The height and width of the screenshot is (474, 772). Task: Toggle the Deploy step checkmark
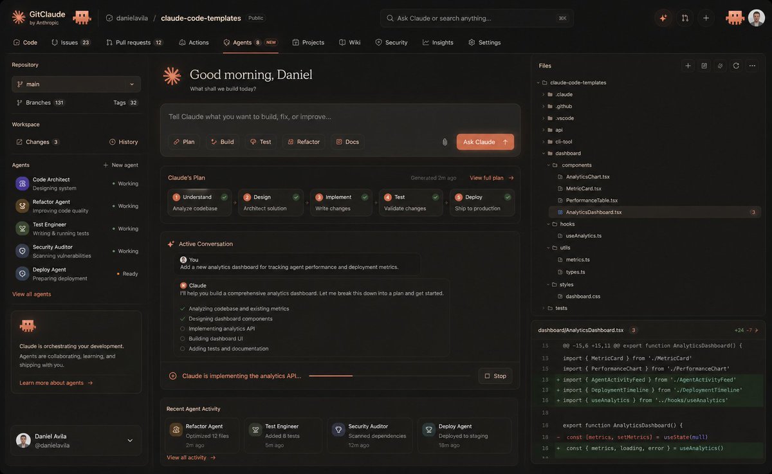pyautogui.click(x=508, y=197)
